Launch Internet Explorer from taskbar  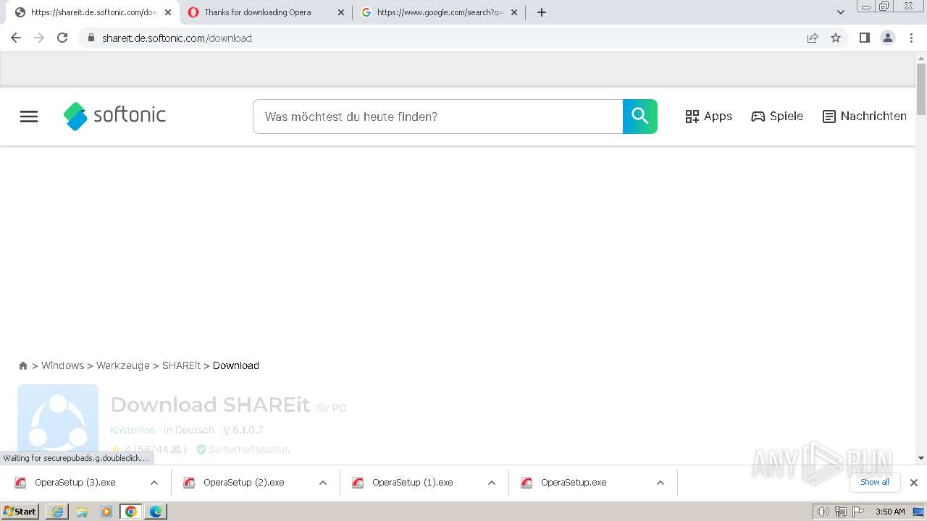point(57,512)
